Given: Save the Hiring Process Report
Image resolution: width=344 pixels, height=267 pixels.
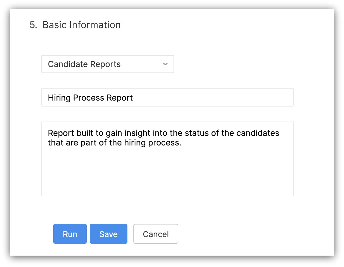Looking at the screenshot, I should (109, 234).
